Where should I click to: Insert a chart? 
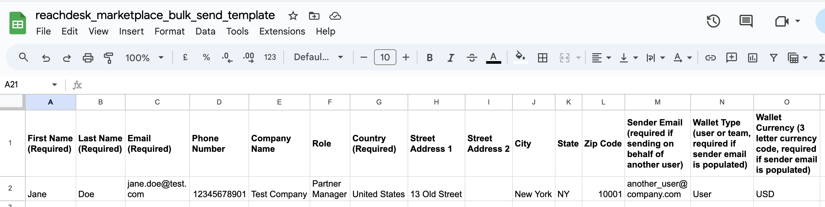[x=752, y=58]
